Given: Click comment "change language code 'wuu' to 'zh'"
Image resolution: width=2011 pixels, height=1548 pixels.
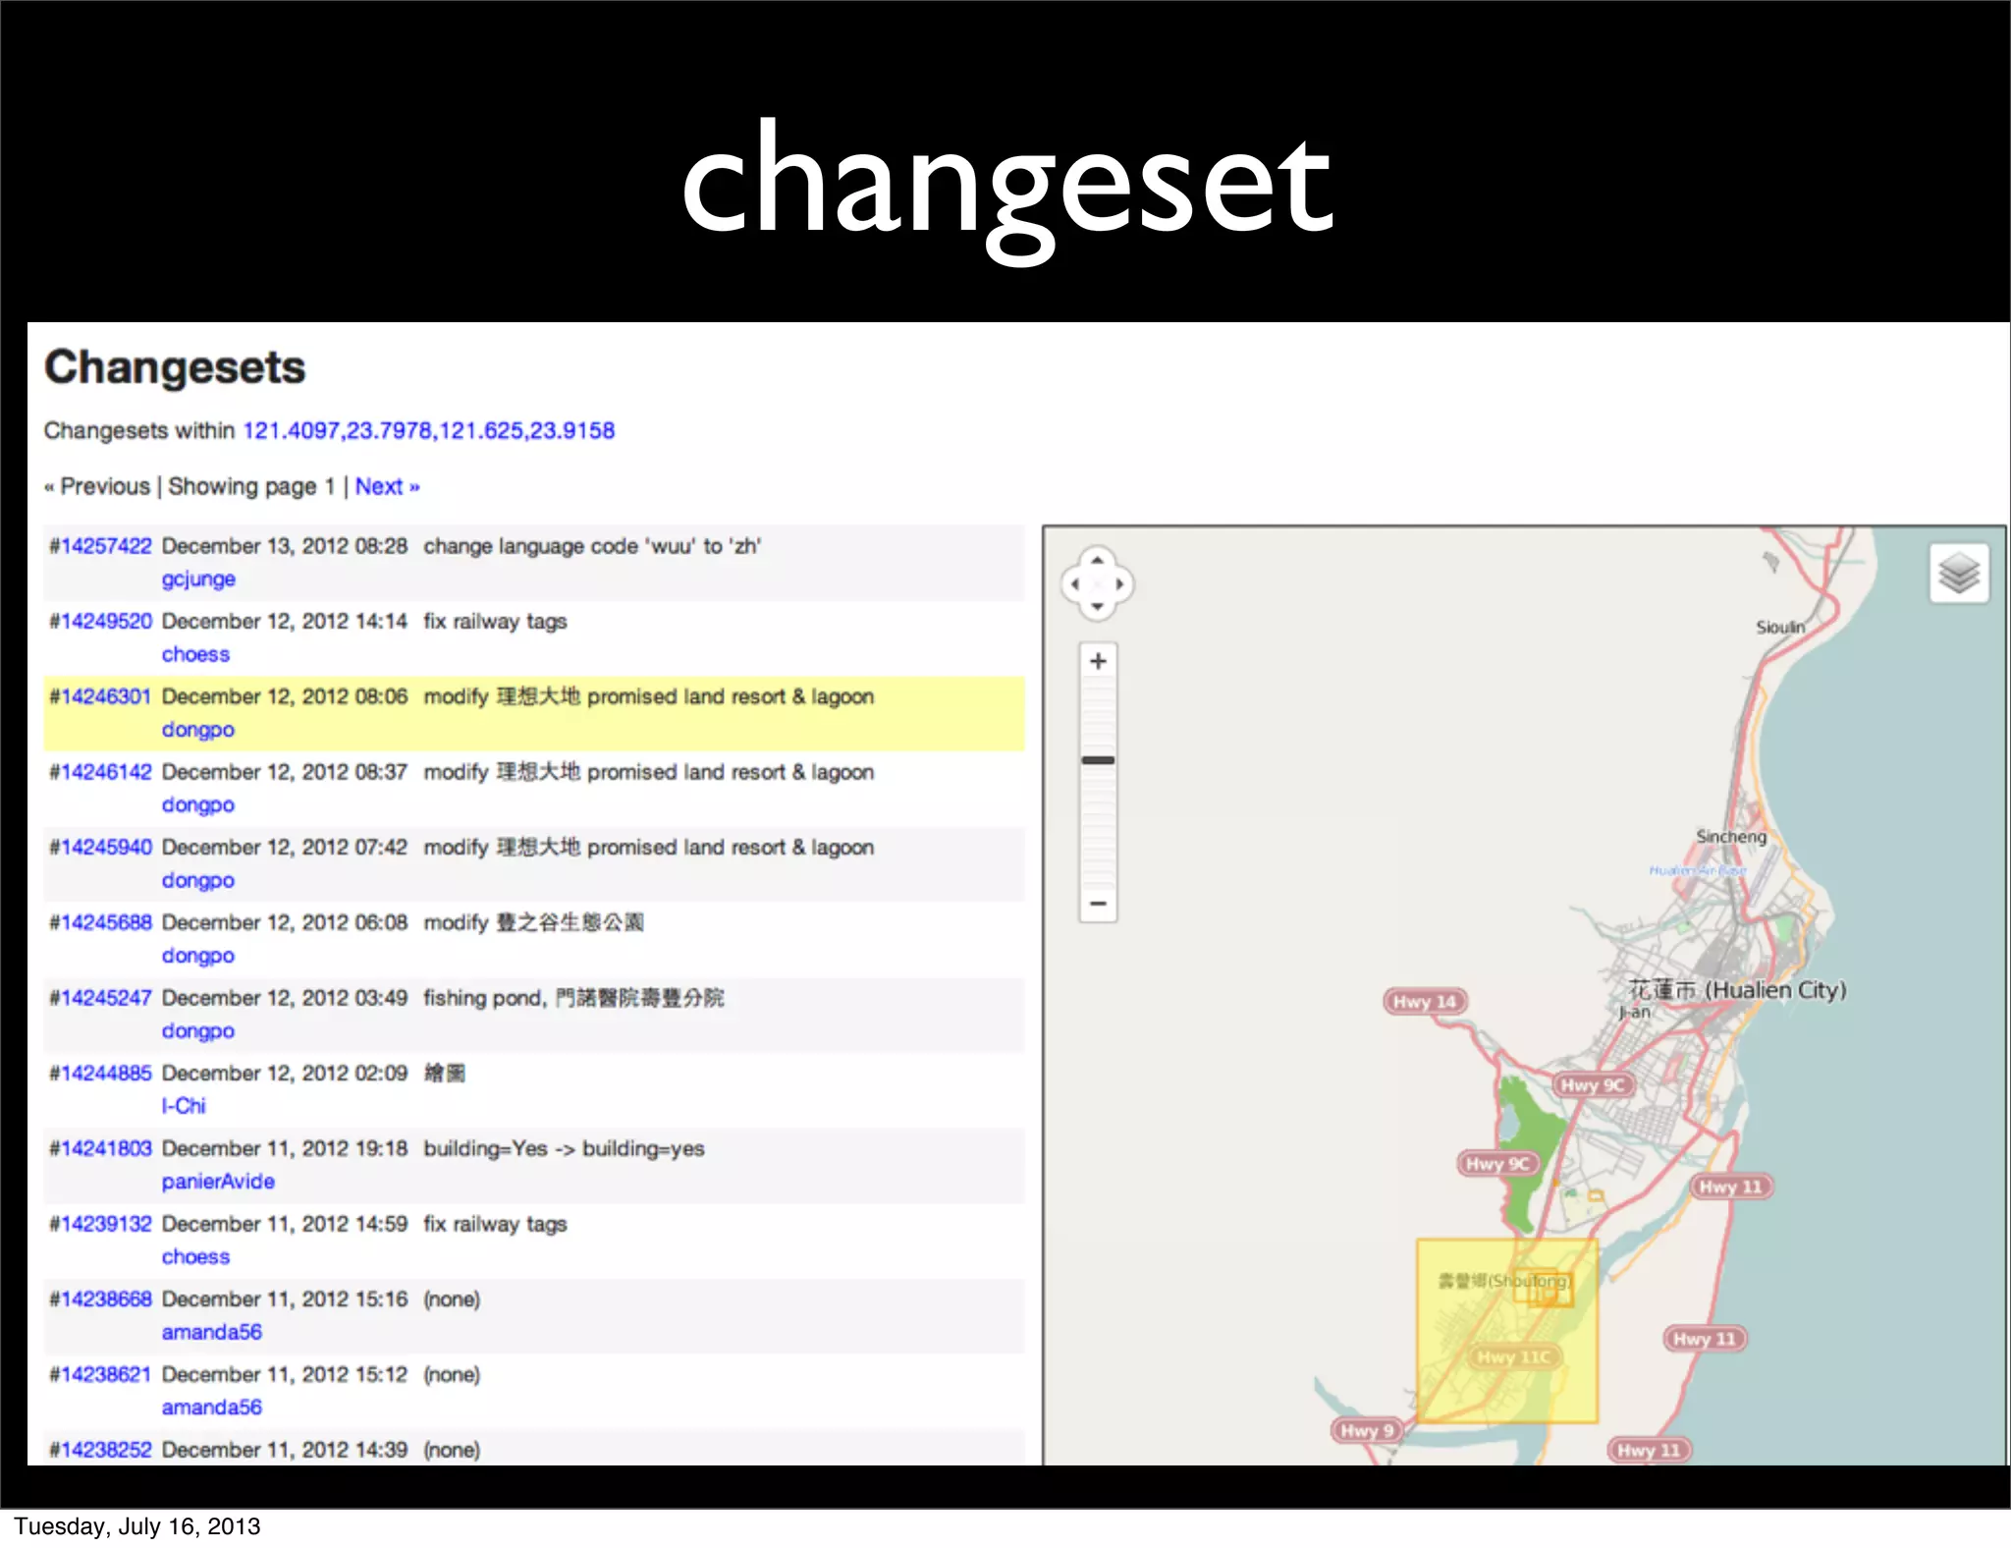Looking at the screenshot, I should point(592,546).
